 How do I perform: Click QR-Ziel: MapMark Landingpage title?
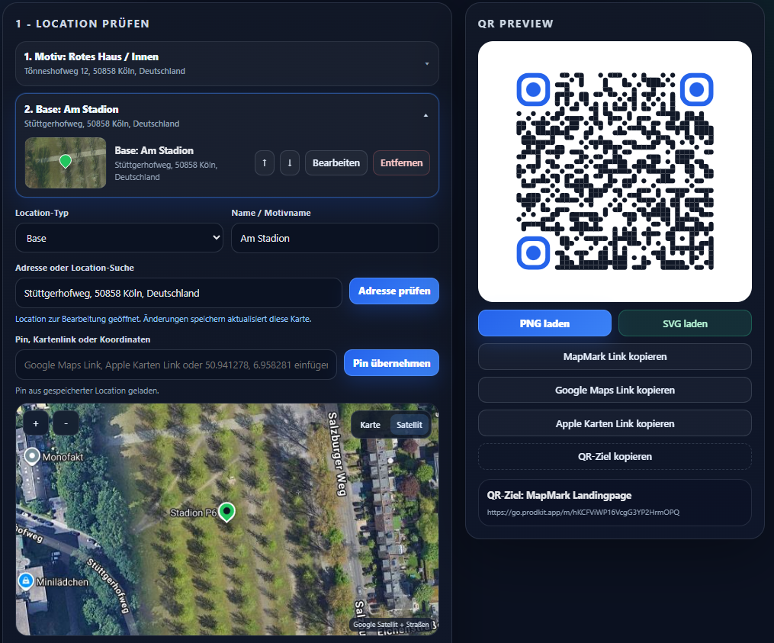pos(559,495)
